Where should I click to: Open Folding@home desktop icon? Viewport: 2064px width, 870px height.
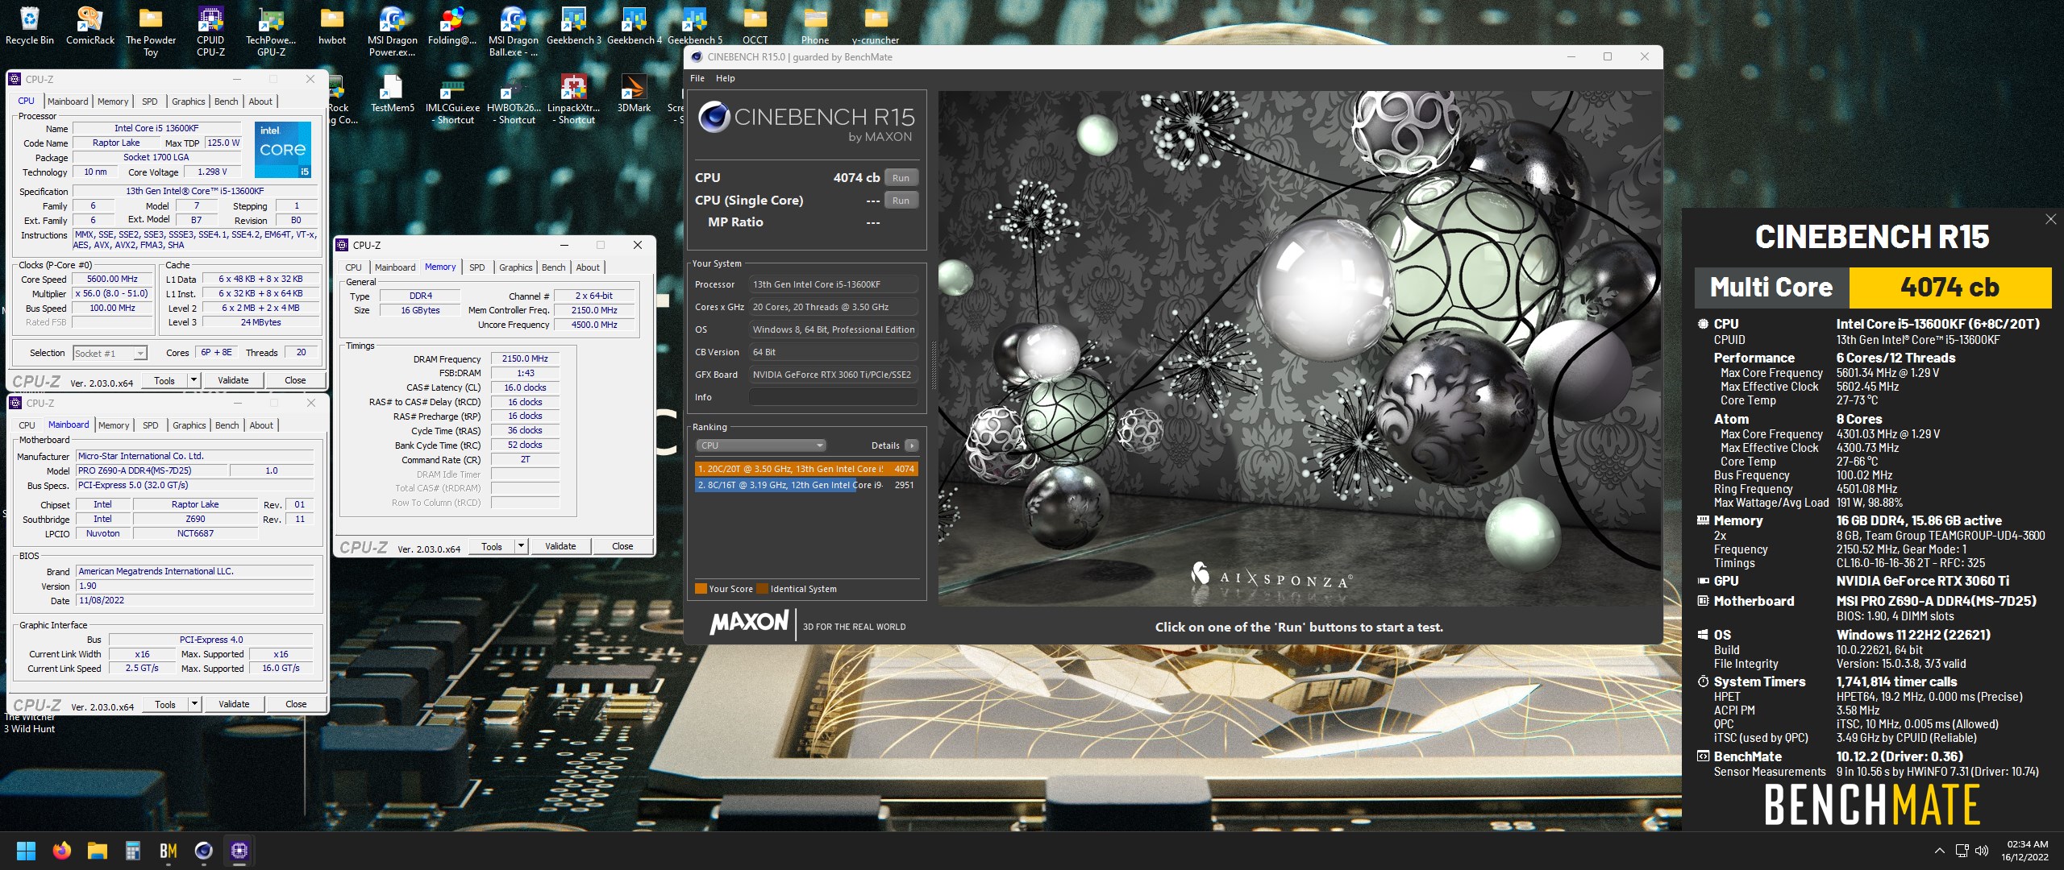[x=452, y=26]
